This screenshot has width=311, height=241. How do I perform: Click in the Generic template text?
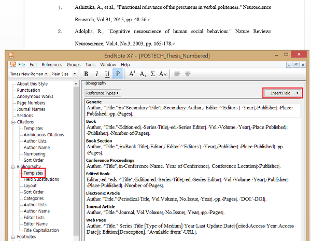(x=189, y=111)
